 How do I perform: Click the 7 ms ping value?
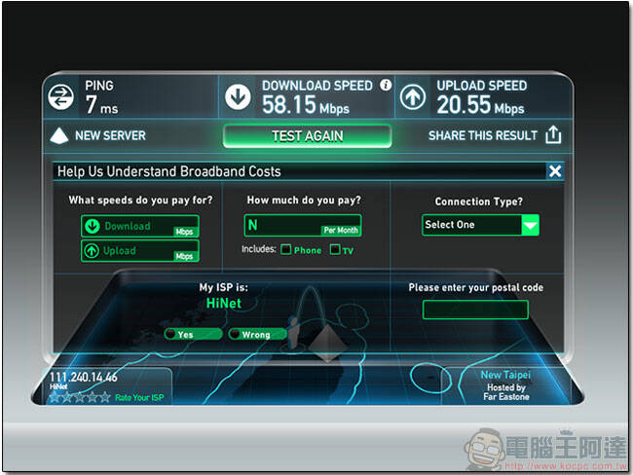click(x=101, y=105)
